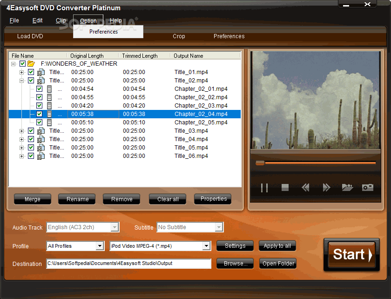Click the film strip icon for Chapter_02_03.mp4
Image resolution: width=391 pixels, height=299 pixels.
click(x=49, y=106)
